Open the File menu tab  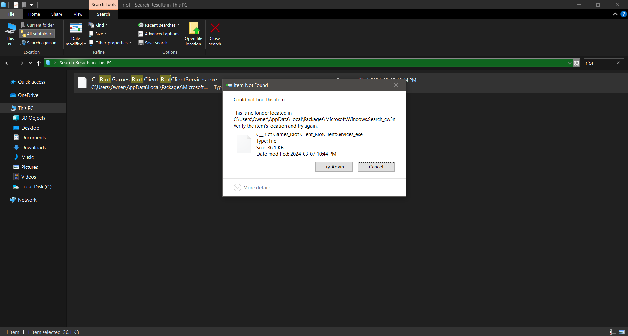coord(11,14)
